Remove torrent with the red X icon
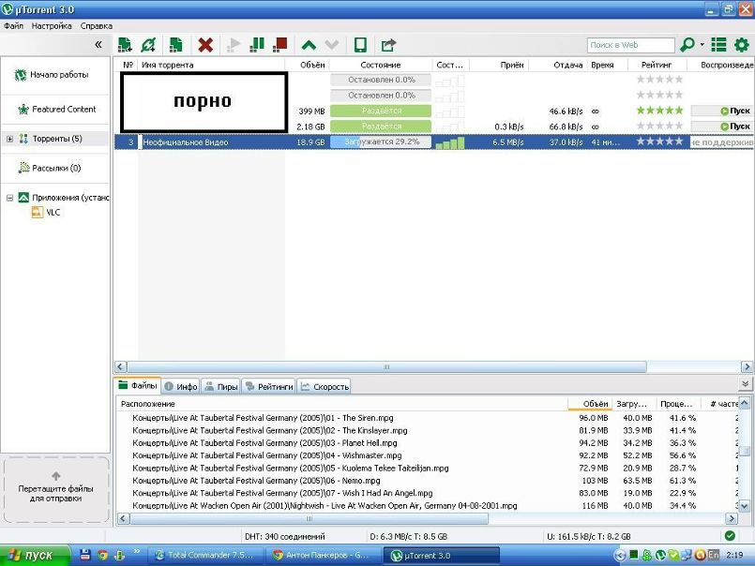 tap(205, 44)
